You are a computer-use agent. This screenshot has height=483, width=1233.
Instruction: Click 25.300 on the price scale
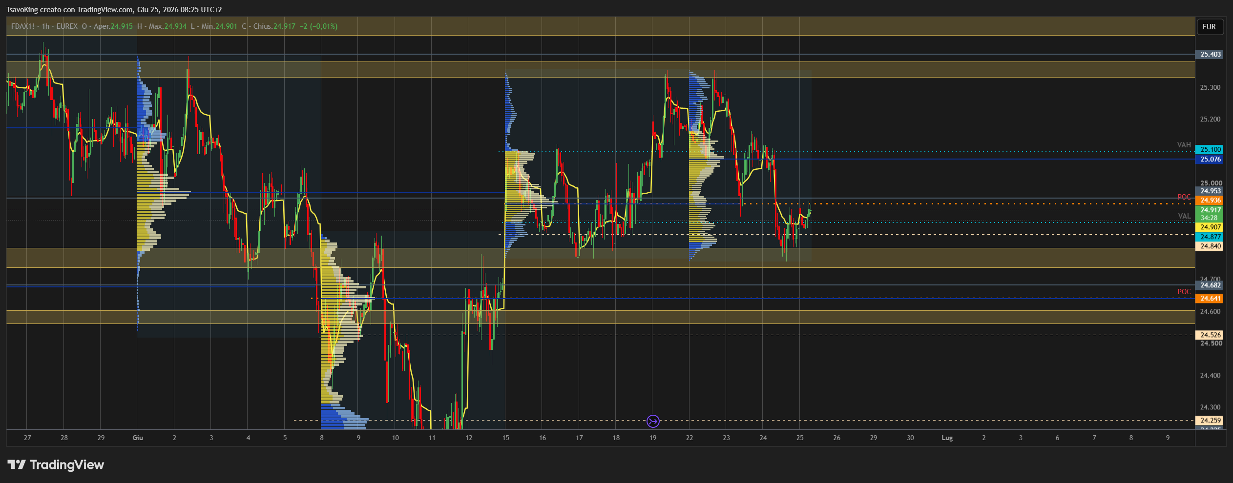(x=1210, y=88)
